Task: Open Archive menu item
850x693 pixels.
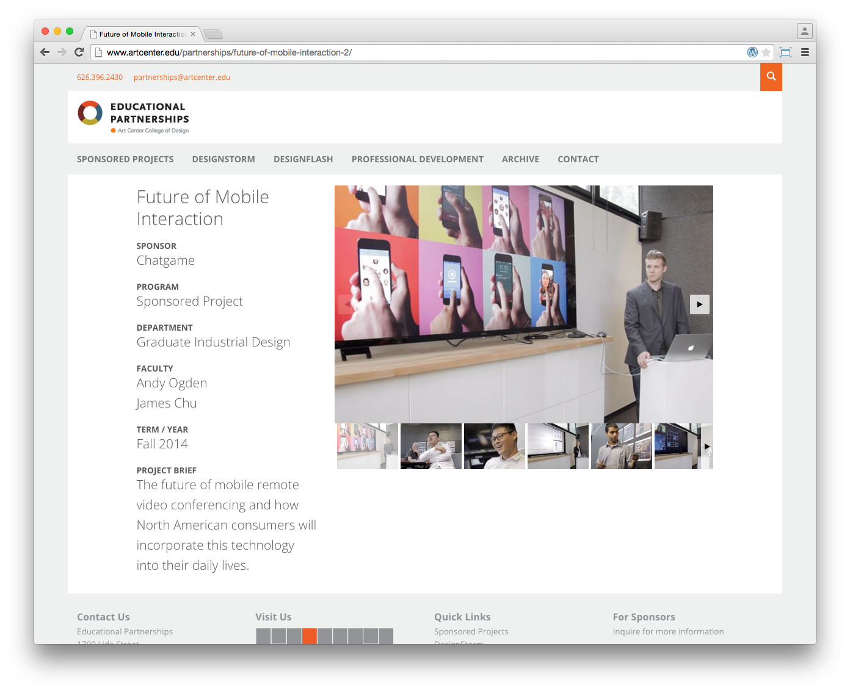Action: click(x=520, y=159)
